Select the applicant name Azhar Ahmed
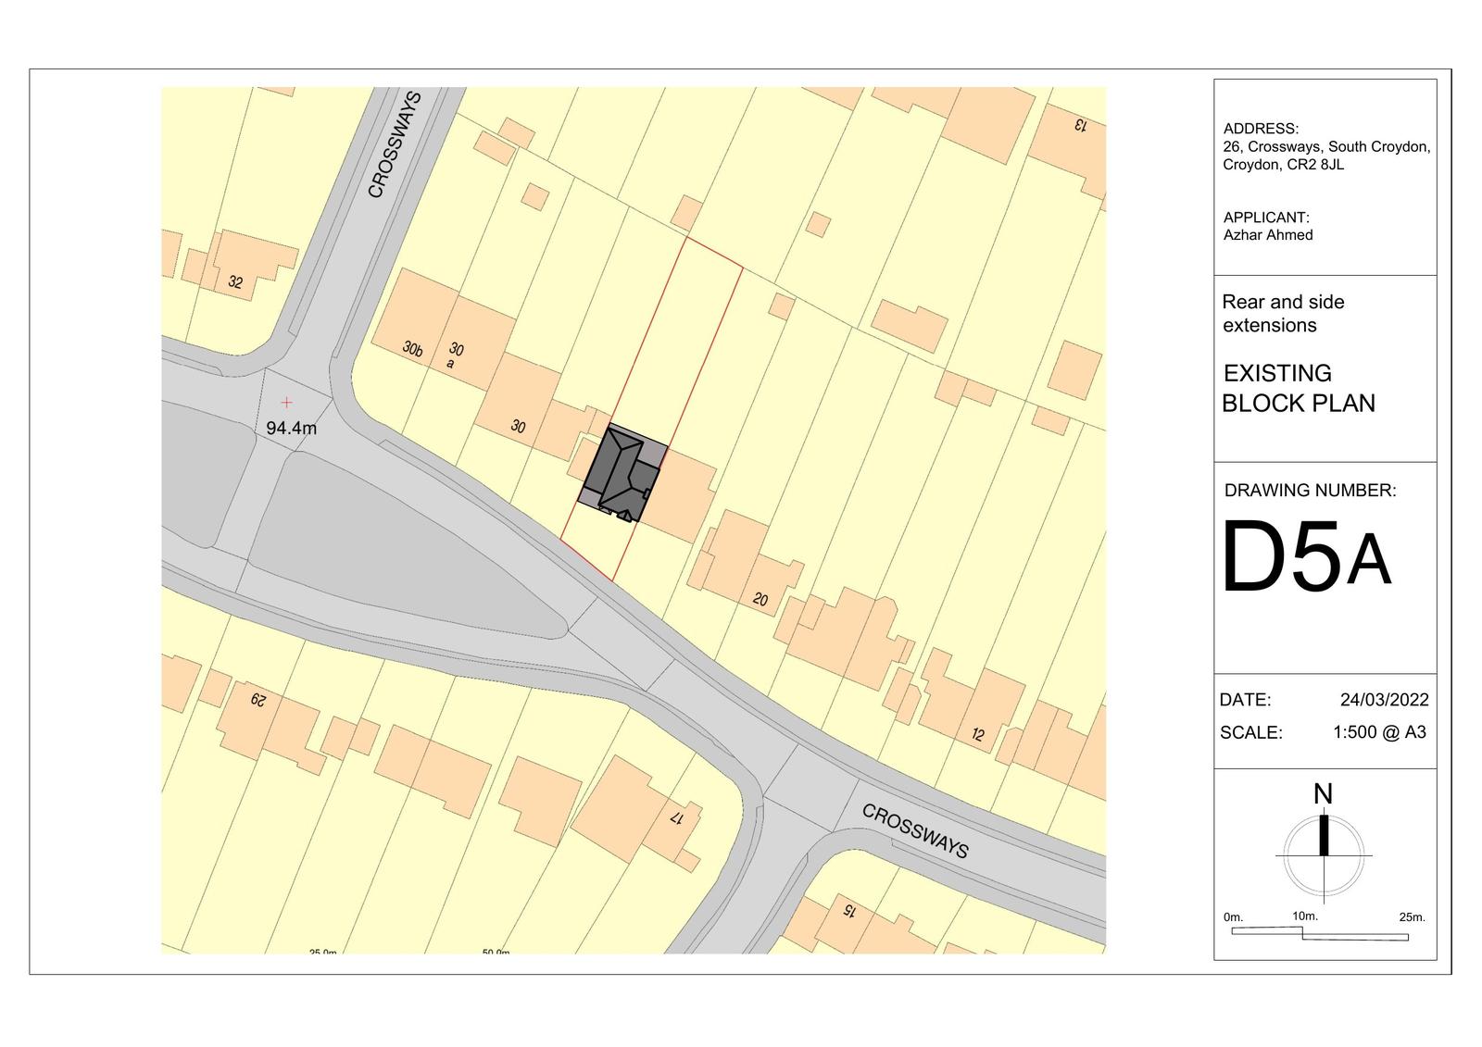This screenshot has width=1482, height=1047. [1267, 235]
